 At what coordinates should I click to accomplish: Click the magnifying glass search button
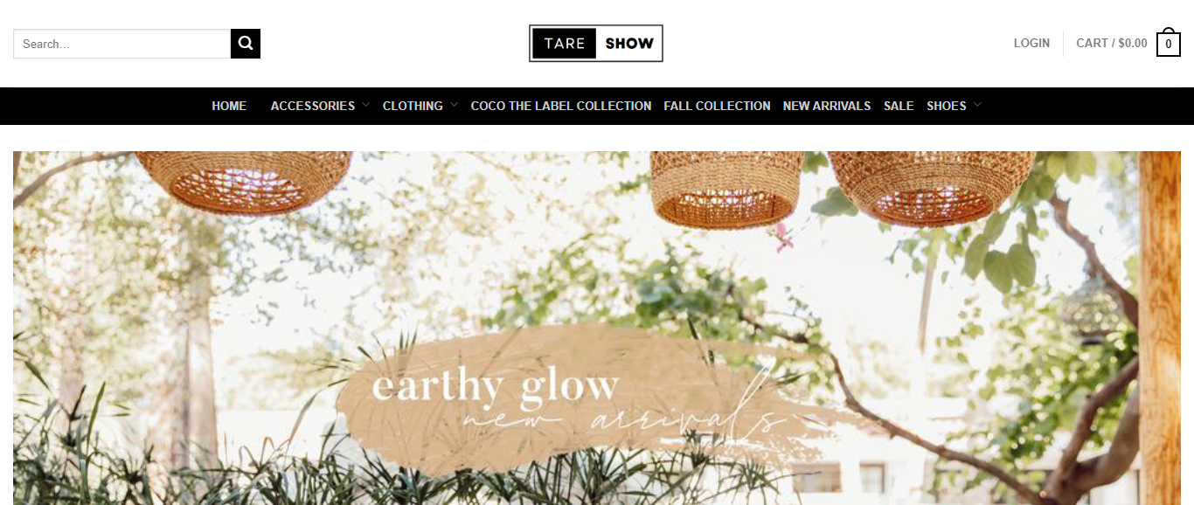coord(246,44)
